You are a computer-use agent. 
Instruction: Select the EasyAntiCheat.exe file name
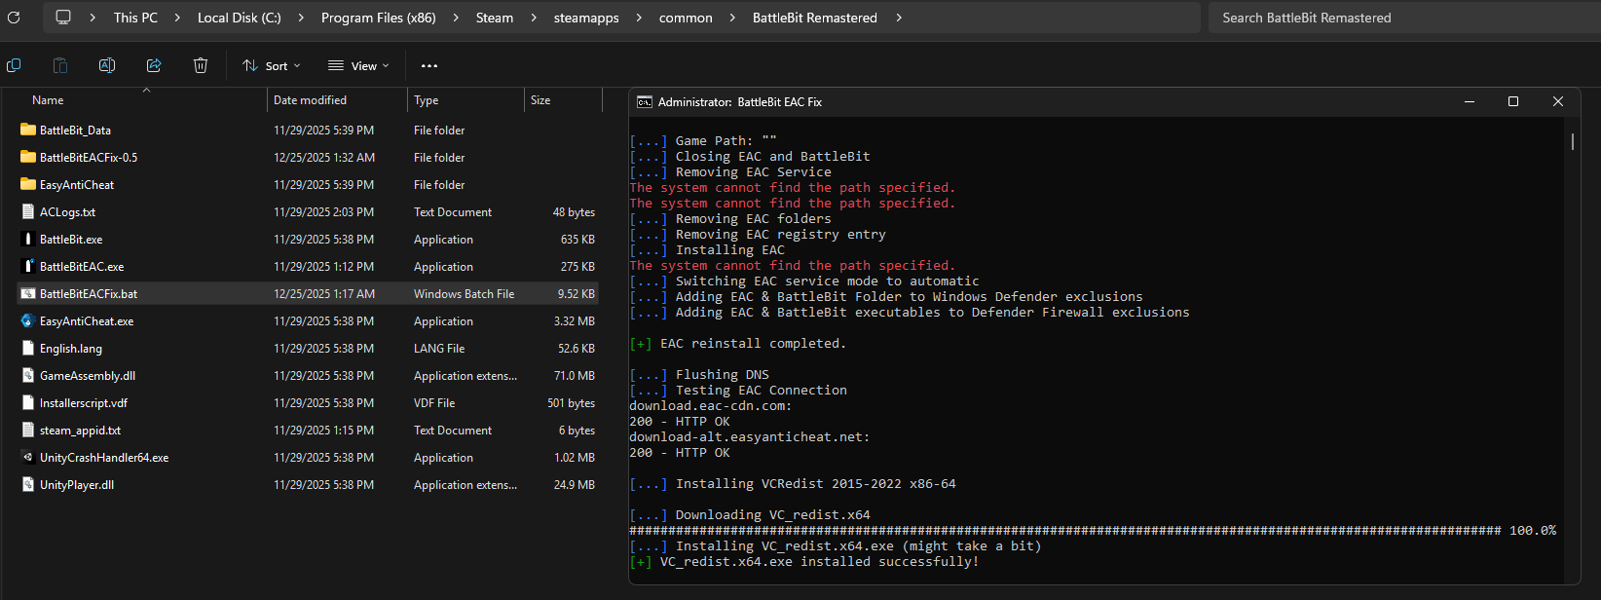click(87, 320)
